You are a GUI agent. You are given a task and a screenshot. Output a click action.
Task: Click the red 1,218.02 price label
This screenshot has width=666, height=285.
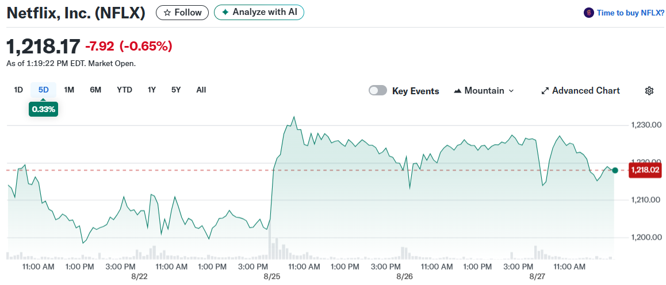pyautogui.click(x=645, y=170)
